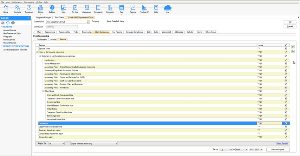Viewport: 300px width, 156px height.
Task: Collapse the Other Notes tree node
Action: [x=43, y=91]
